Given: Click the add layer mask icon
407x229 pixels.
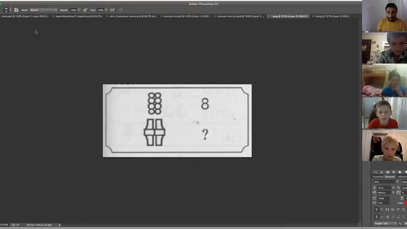Looking at the screenshot, I should pyautogui.click(x=388, y=172).
